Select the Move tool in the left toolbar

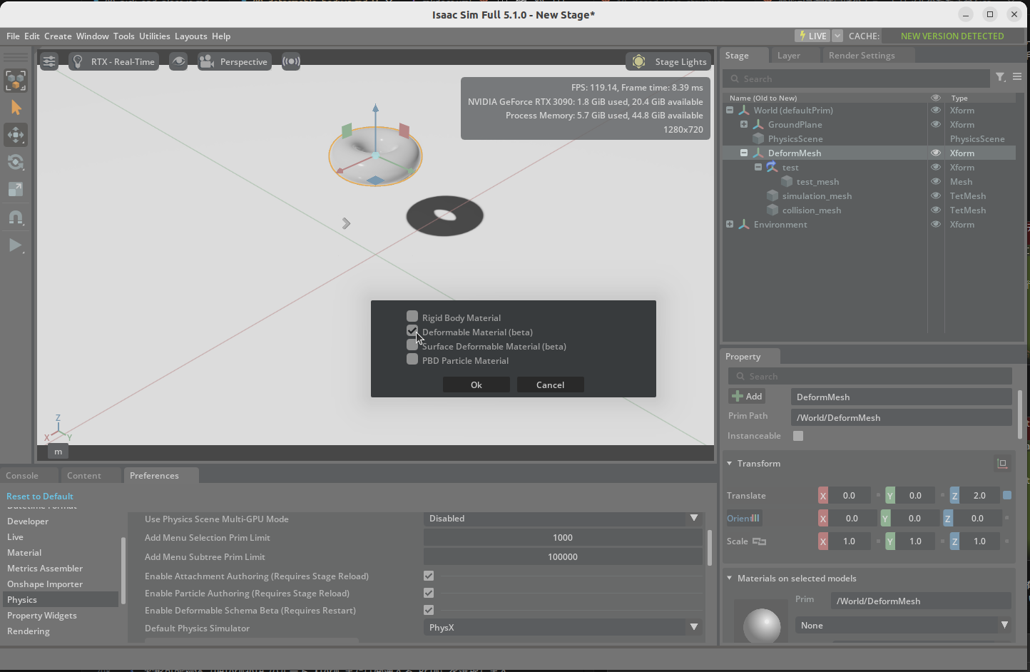pos(16,135)
